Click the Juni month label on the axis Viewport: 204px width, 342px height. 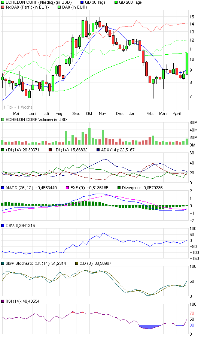(33, 114)
